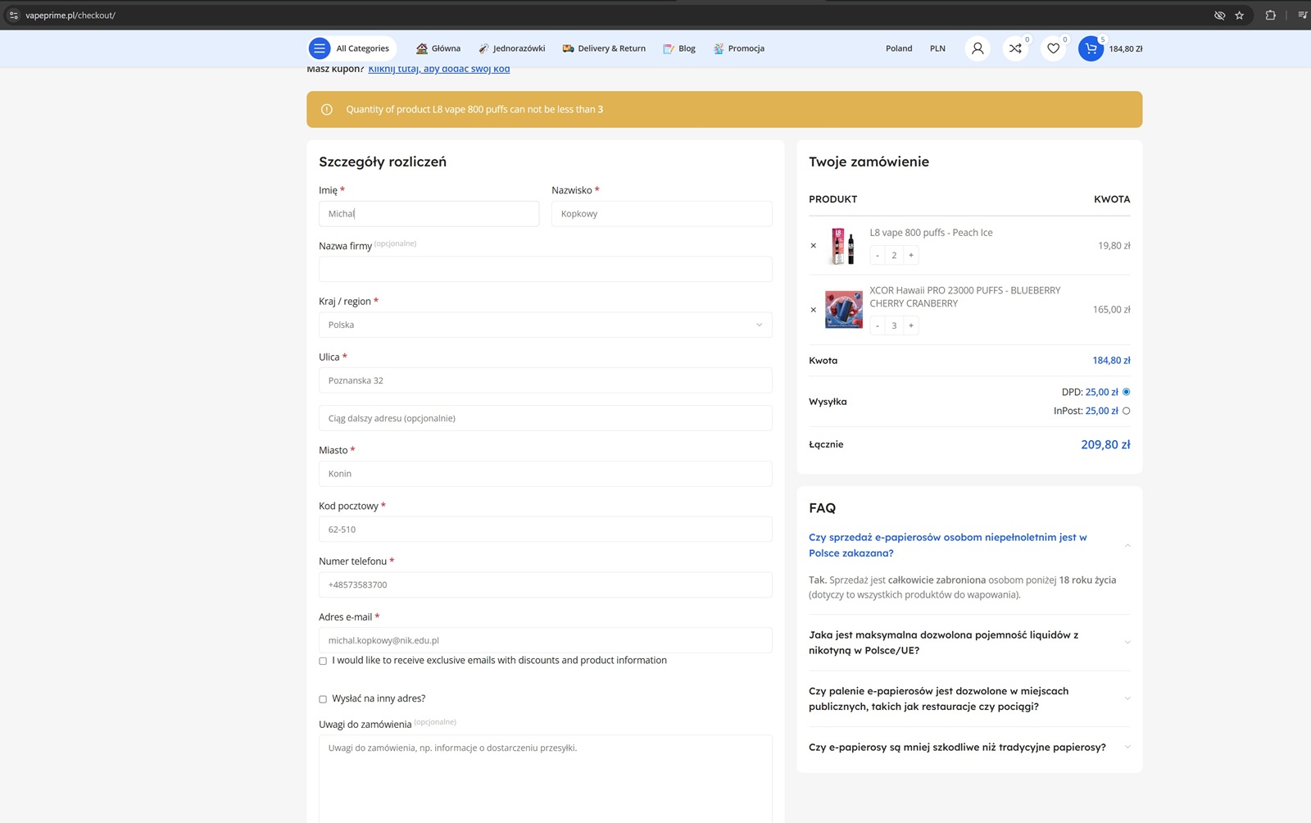1311x823 pixels.
Task: Click the compare products shuffle icon
Action: tap(1015, 48)
